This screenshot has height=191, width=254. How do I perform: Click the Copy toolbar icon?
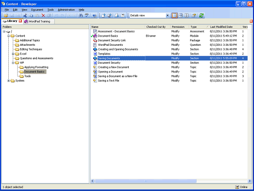[x=31, y=16]
